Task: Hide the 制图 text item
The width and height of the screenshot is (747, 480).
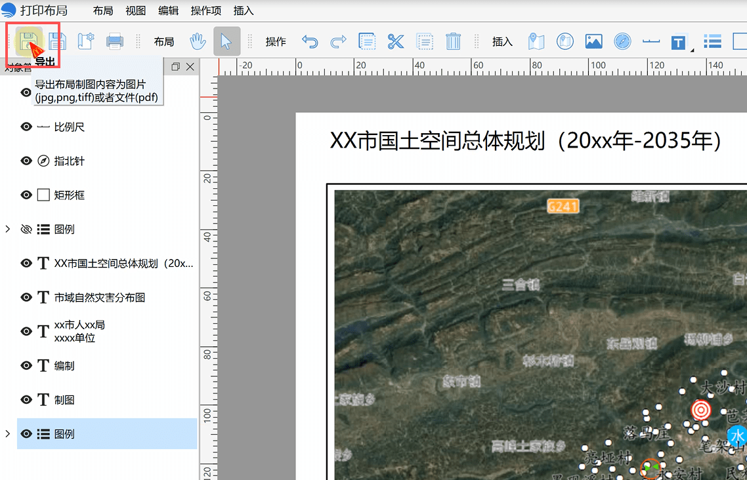Action: point(26,399)
